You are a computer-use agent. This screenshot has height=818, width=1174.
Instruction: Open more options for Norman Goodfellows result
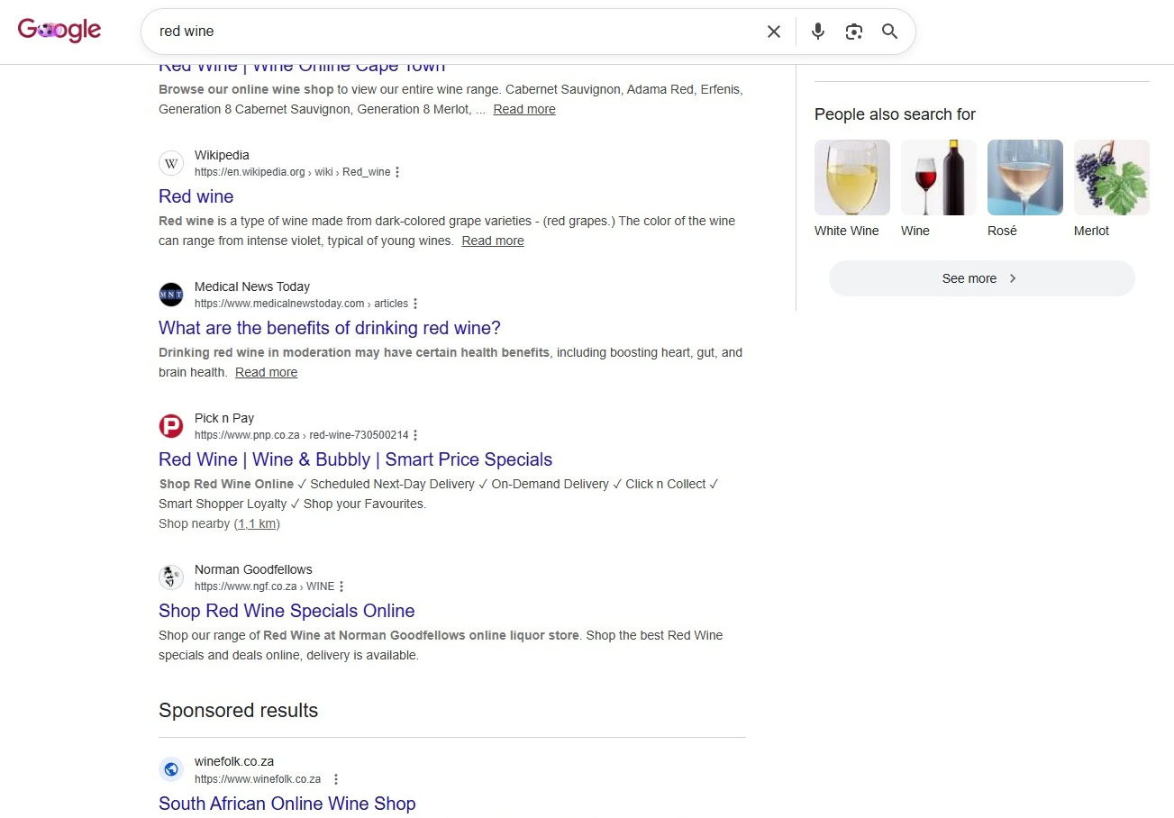pos(341,586)
